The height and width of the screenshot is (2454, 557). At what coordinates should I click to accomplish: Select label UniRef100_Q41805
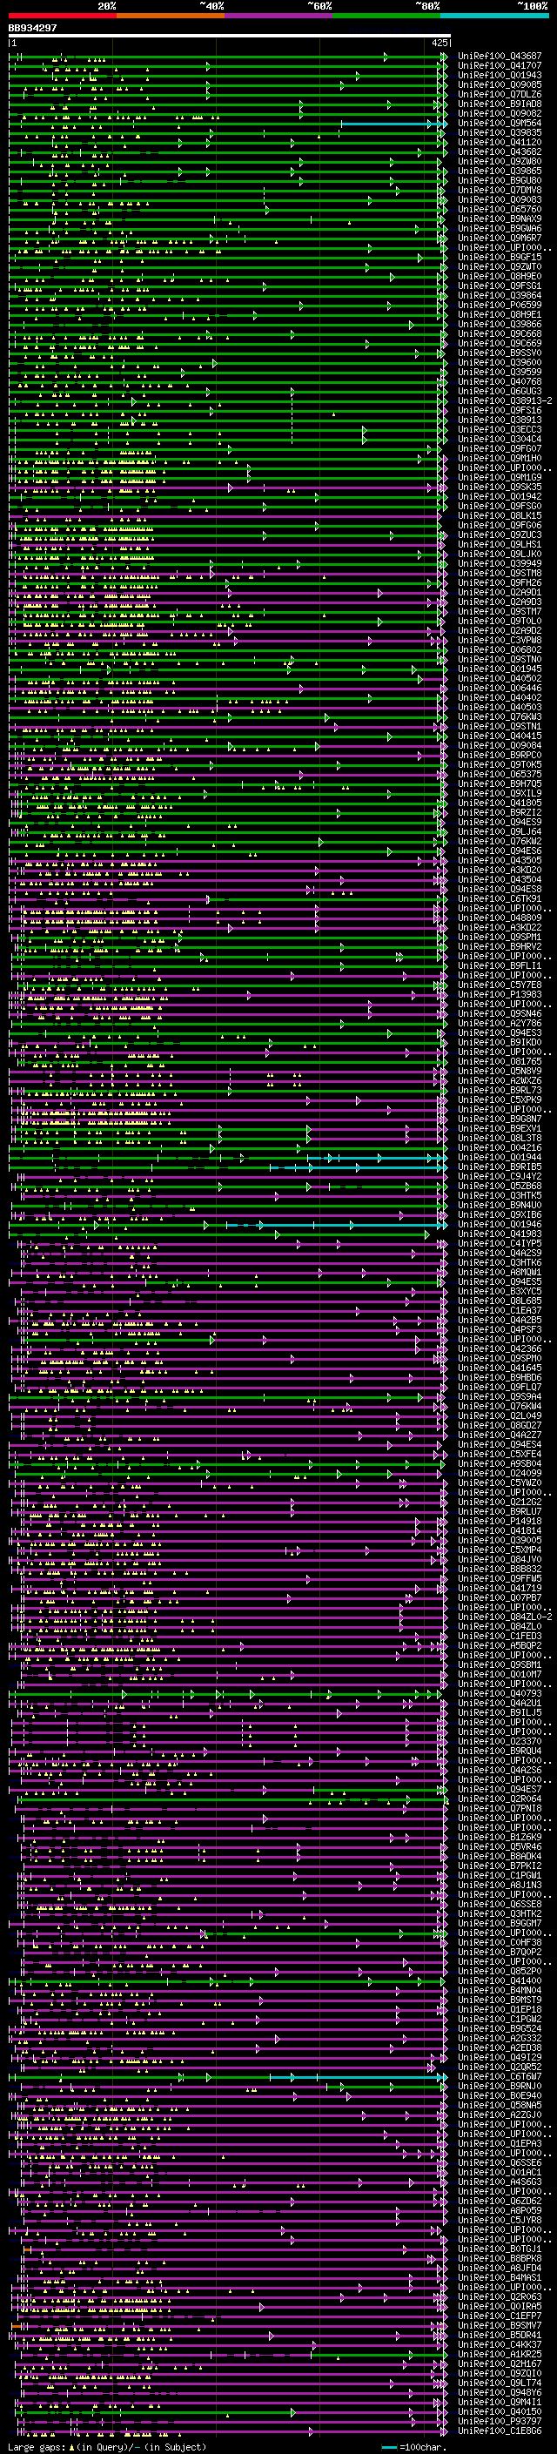(500, 803)
